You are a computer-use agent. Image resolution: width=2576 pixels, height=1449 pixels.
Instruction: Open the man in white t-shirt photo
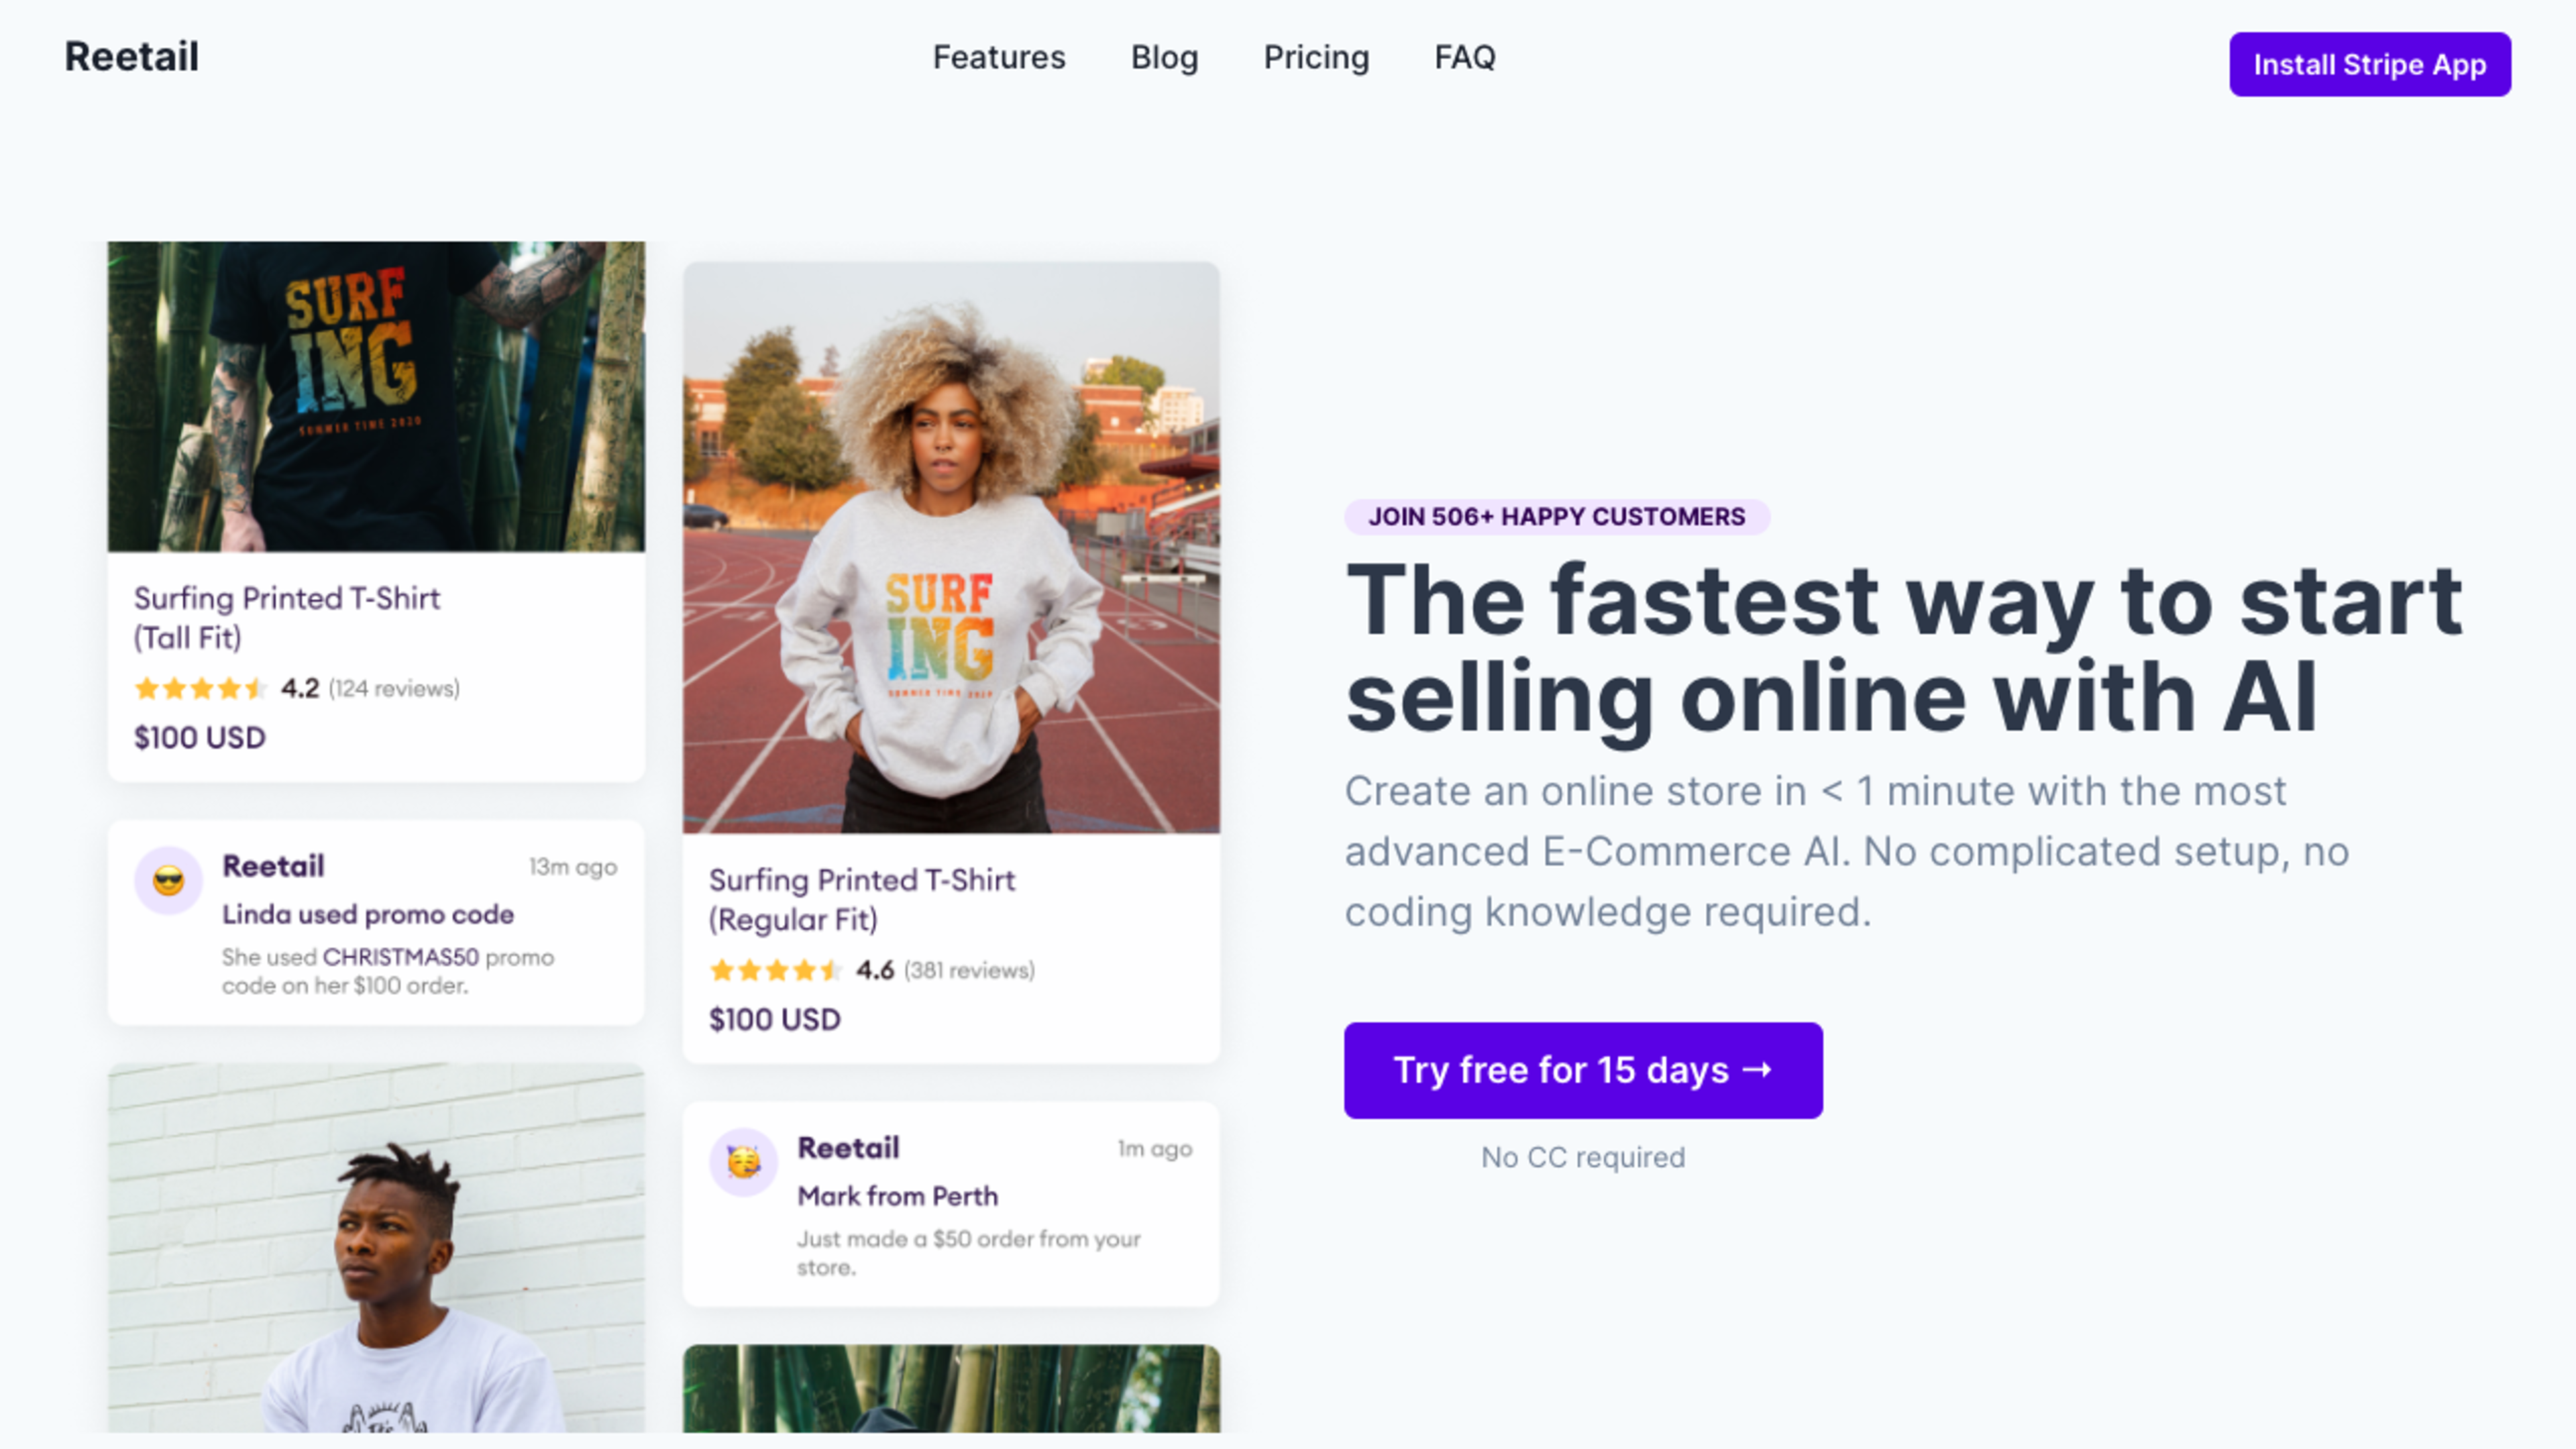pos(376,1248)
